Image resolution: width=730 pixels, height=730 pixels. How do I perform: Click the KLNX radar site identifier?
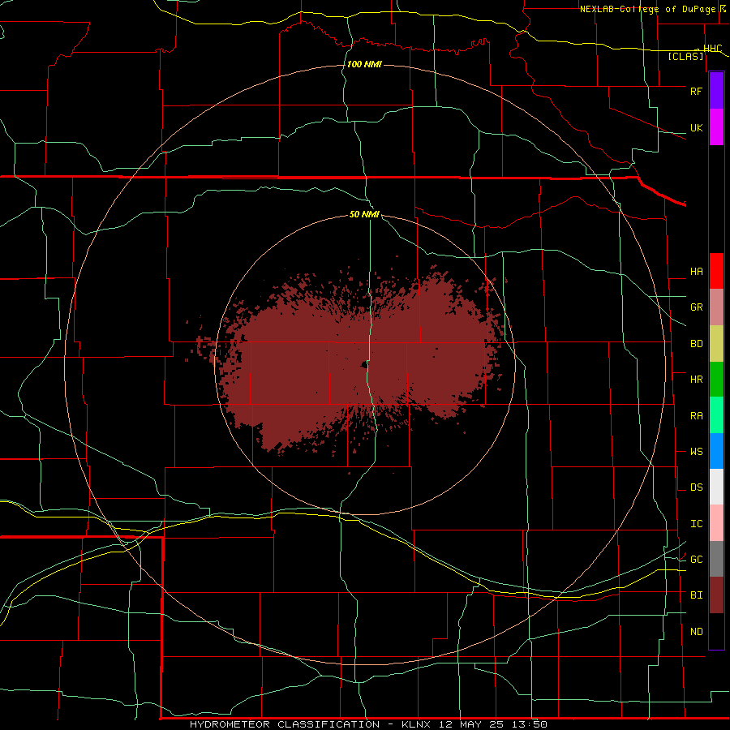pos(416,724)
